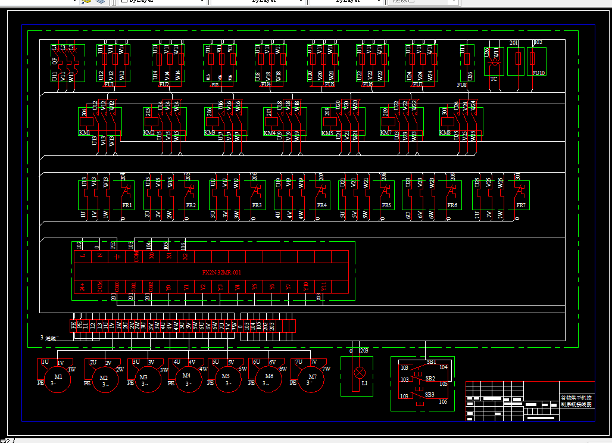This screenshot has height=443, width=612.
Task: Click the '3 进线' incoming line note
Action: pos(49,338)
